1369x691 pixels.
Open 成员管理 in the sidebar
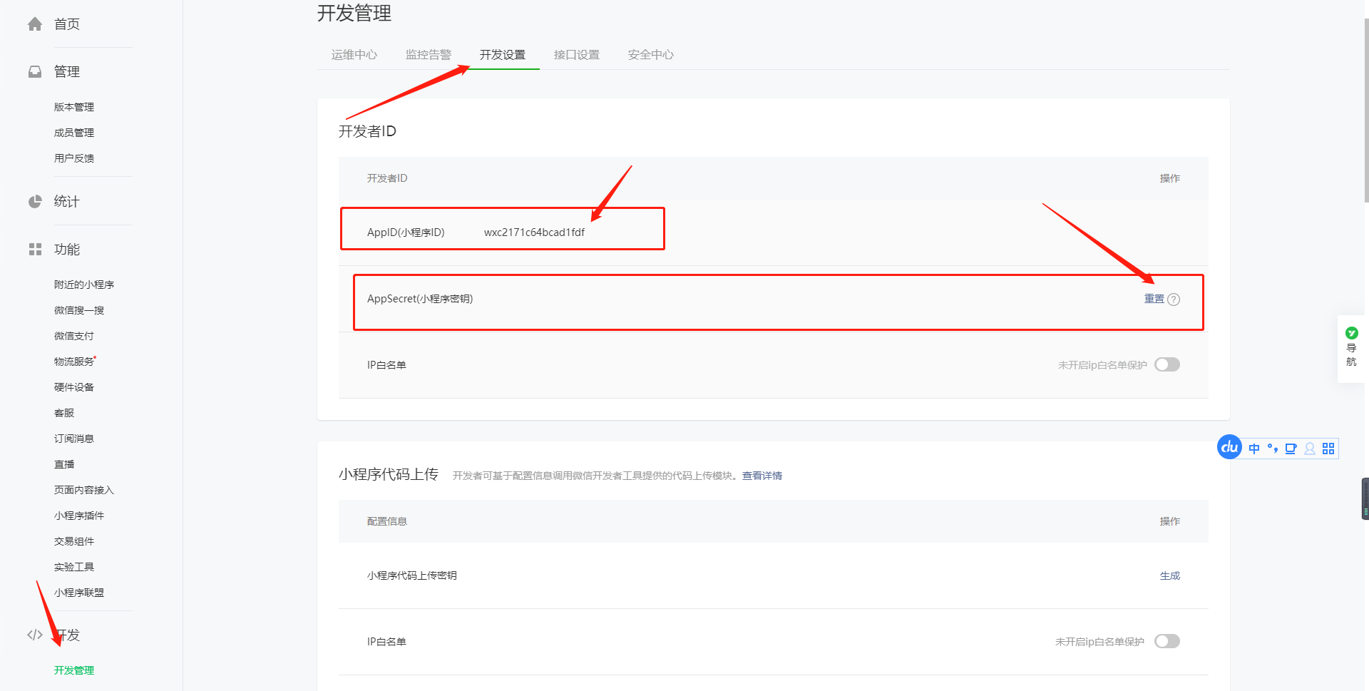pyautogui.click(x=74, y=133)
